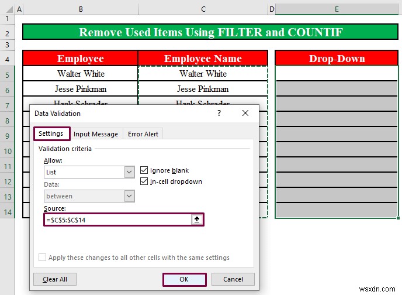Select column A header

[19, 9]
